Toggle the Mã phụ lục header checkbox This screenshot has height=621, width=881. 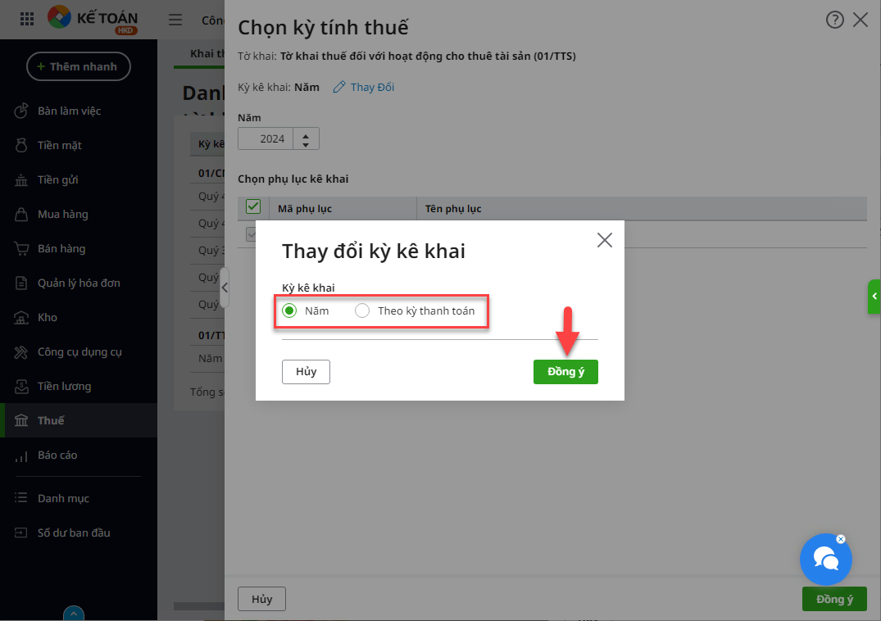pos(253,206)
